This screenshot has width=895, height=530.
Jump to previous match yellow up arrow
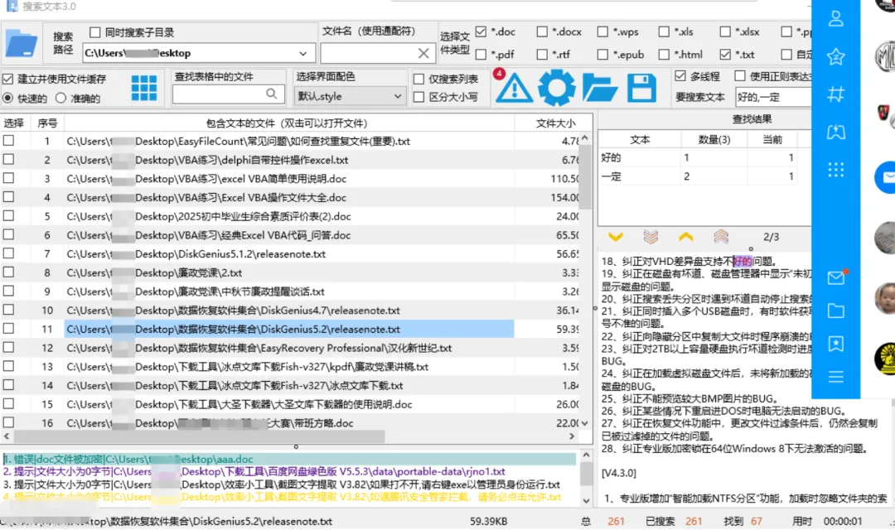point(686,236)
